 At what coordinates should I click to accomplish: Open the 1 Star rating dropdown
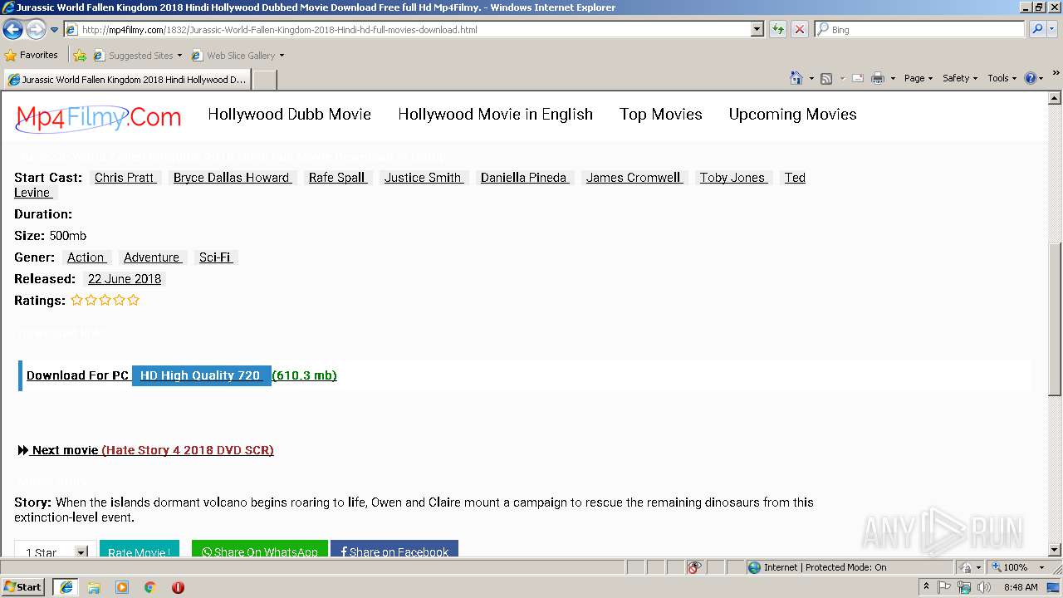(x=56, y=551)
